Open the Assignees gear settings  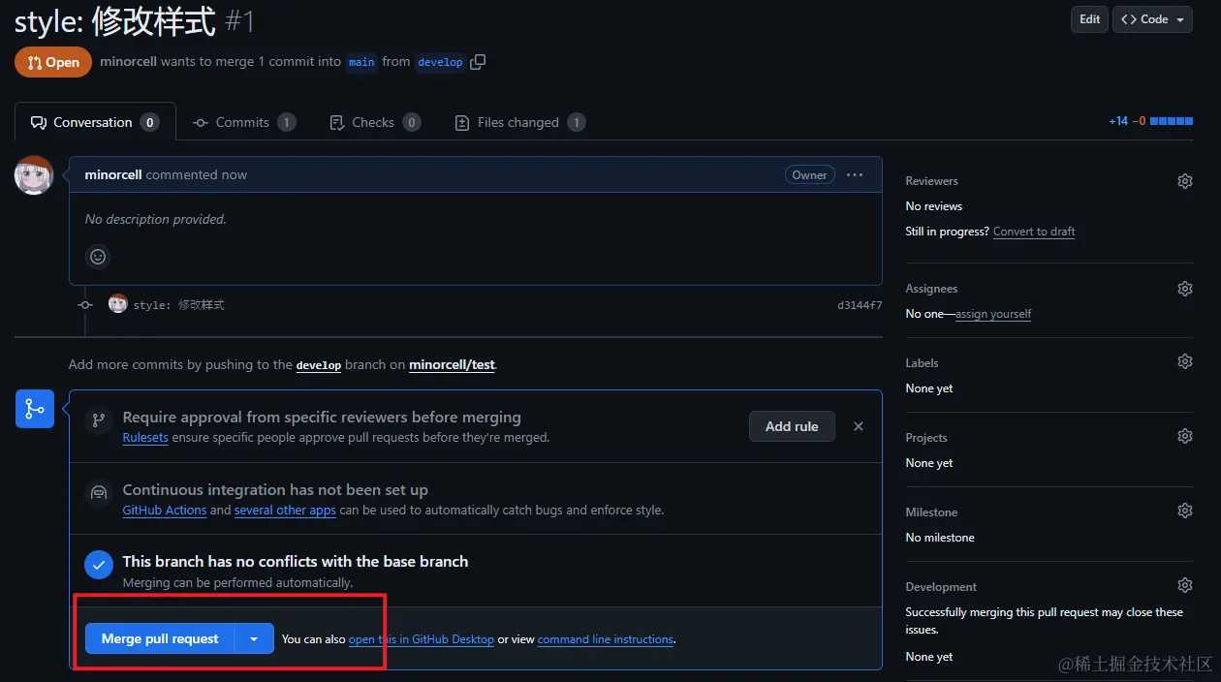(1184, 289)
